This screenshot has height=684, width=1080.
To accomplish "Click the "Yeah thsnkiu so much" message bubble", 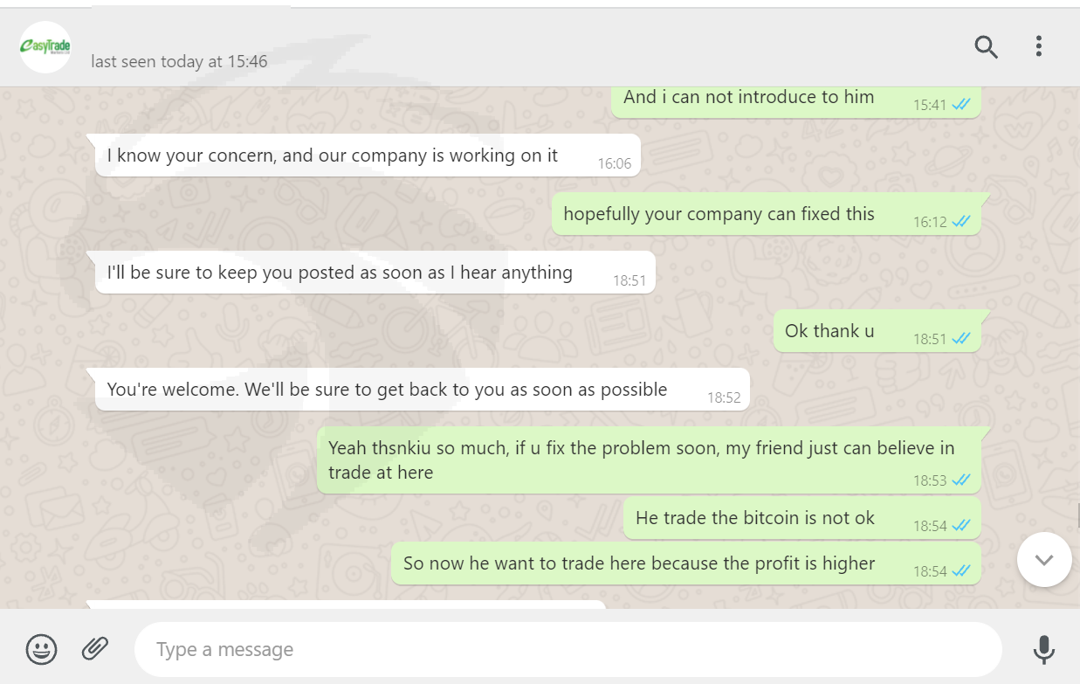I will click(641, 459).
